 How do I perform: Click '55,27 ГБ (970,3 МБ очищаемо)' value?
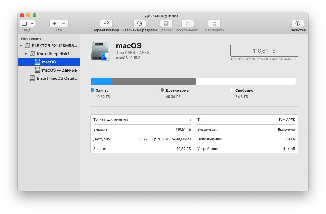click(164, 139)
